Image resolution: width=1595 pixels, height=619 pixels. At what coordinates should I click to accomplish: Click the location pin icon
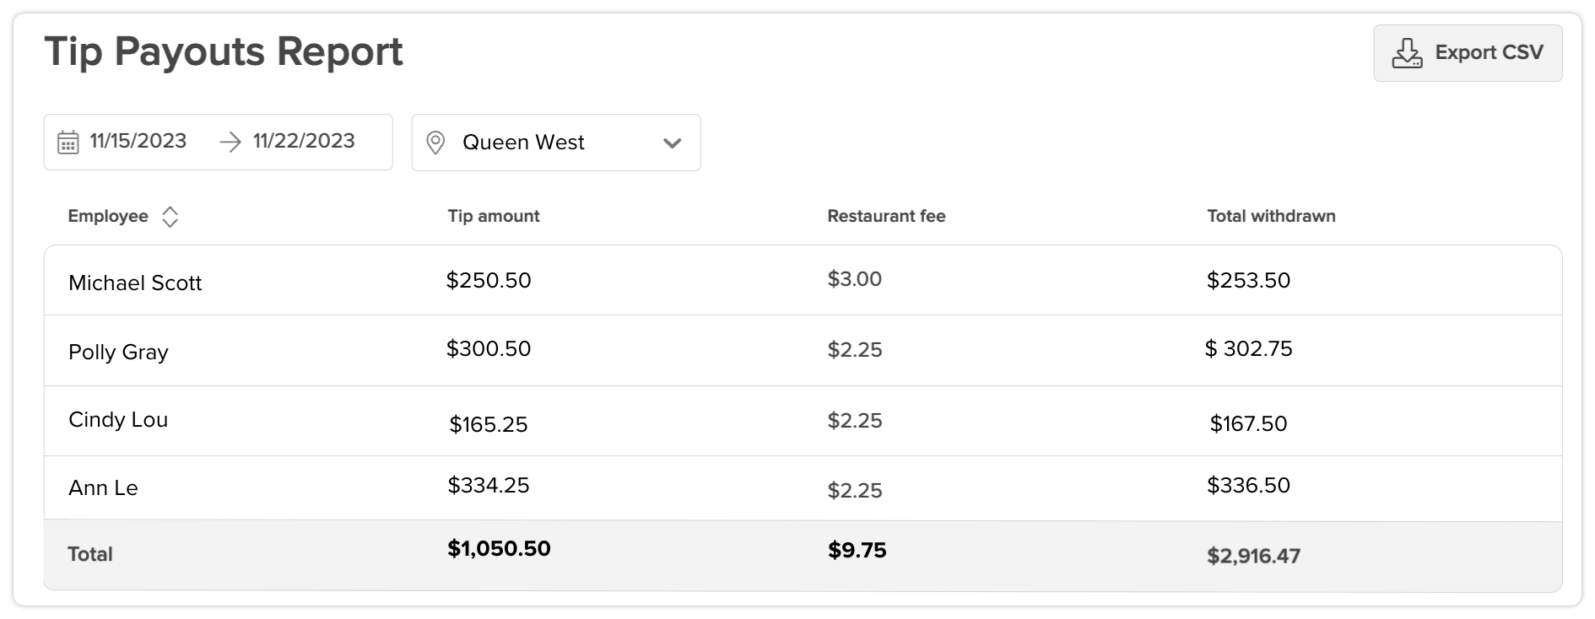pos(435,143)
